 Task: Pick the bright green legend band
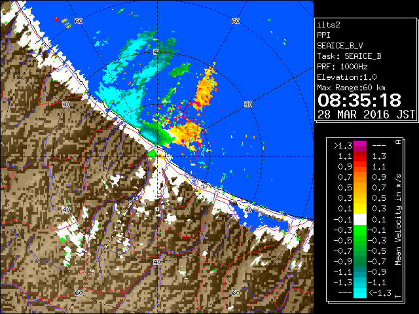pyautogui.click(x=360, y=230)
